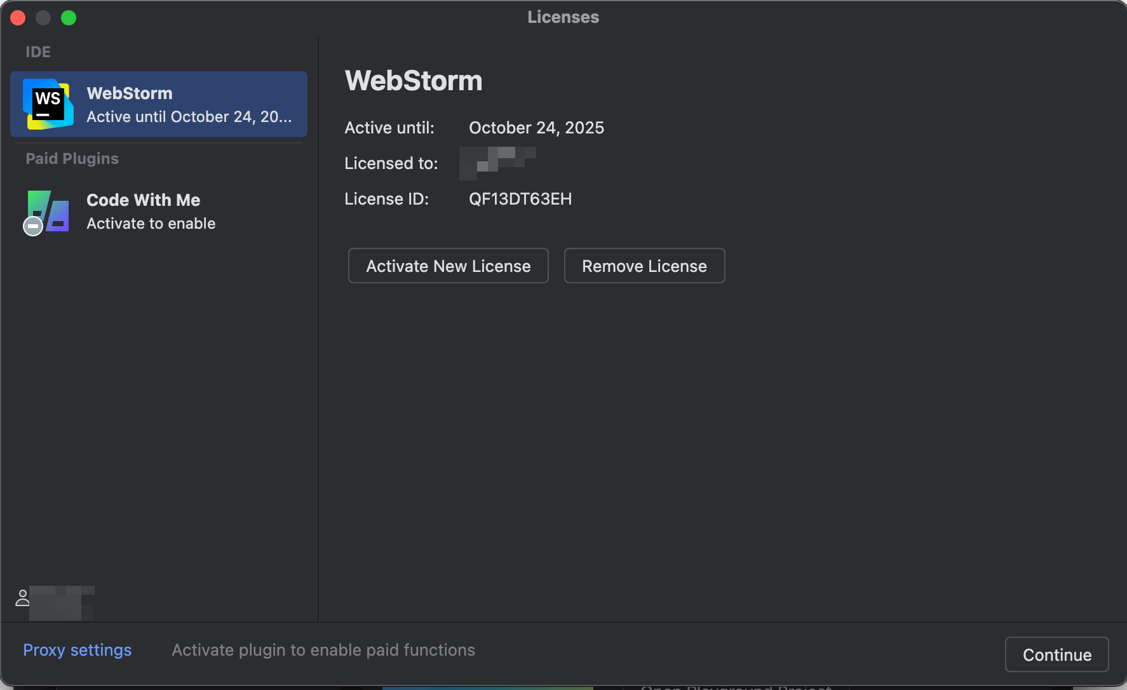The height and width of the screenshot is (690, 1127).
Task: Click the Paid Plugins section header
Action: (x=72, y=158)
